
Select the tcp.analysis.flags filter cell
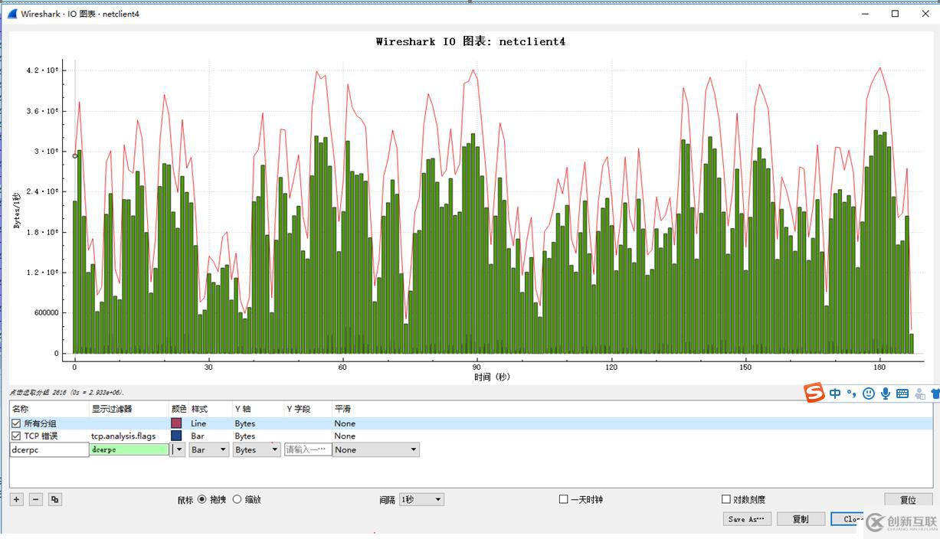tap(123, 436)
